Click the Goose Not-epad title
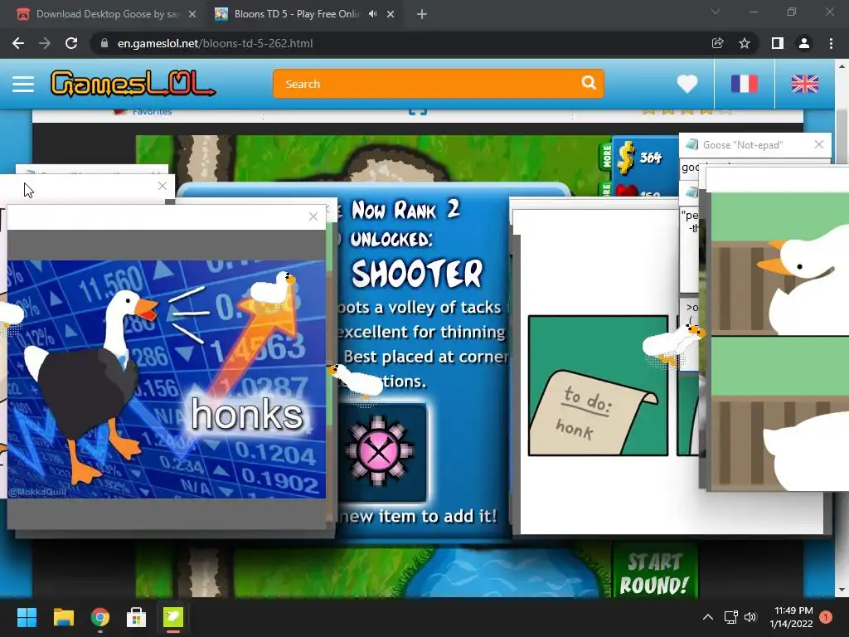 (743, 144)
